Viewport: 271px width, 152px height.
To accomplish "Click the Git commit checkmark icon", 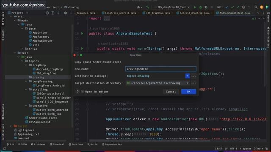I will click(x=232, y=7).
